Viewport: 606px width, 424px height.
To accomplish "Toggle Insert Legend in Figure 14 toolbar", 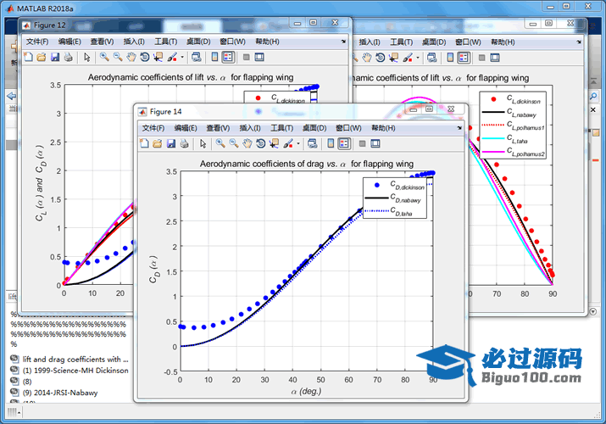I will pyautogui.click(x=344, y=144).
